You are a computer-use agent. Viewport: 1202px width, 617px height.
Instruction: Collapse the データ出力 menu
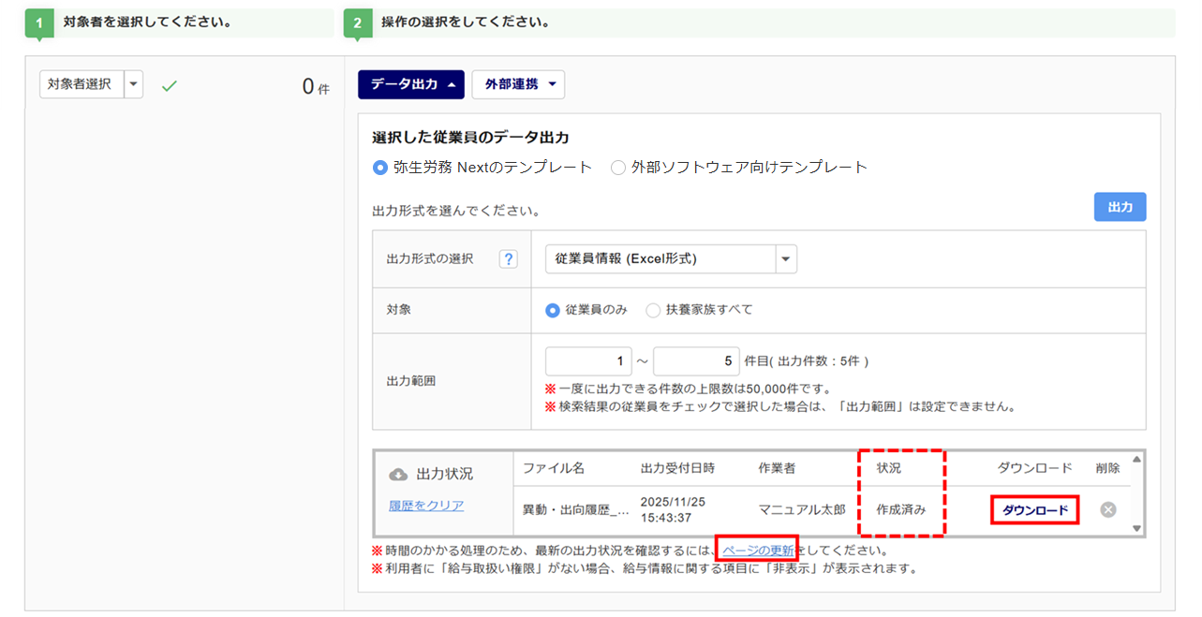[410, 84]
